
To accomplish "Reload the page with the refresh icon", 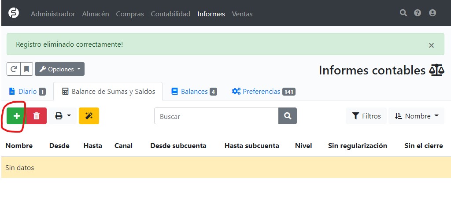I will click(x=14, y=69).
